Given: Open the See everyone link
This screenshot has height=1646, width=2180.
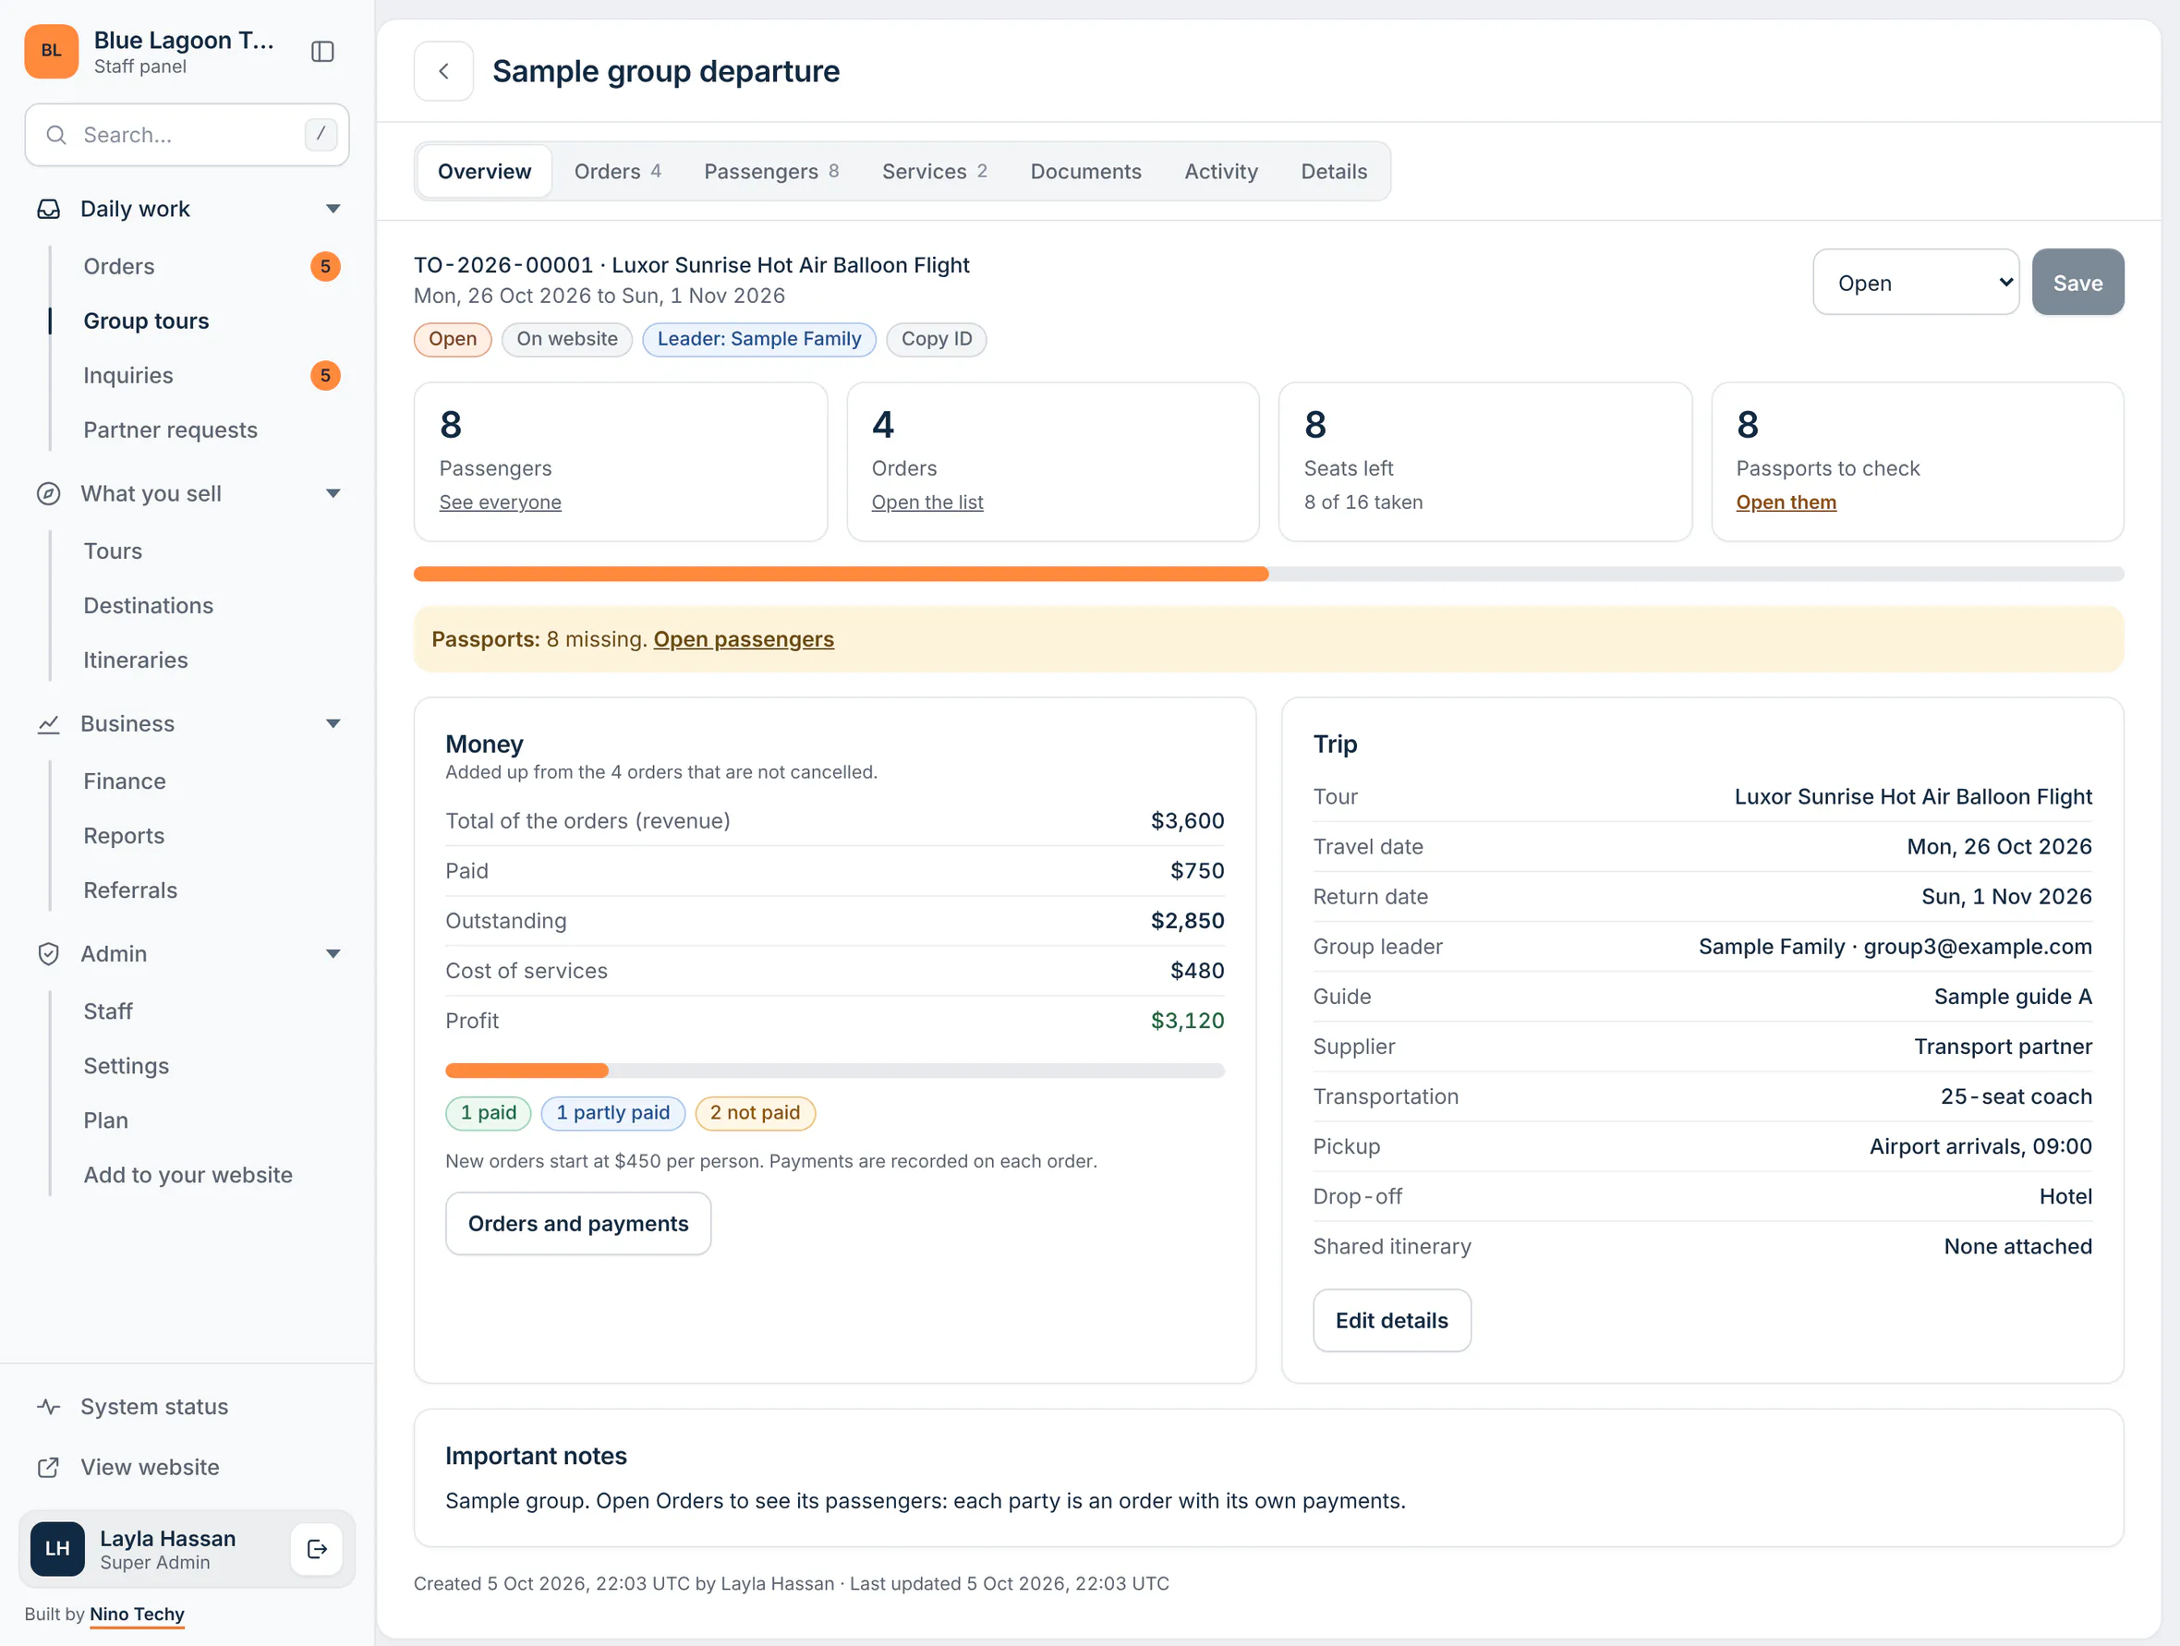Looking at the screenshot, I should pyautogui.click(x=500, y=502).
